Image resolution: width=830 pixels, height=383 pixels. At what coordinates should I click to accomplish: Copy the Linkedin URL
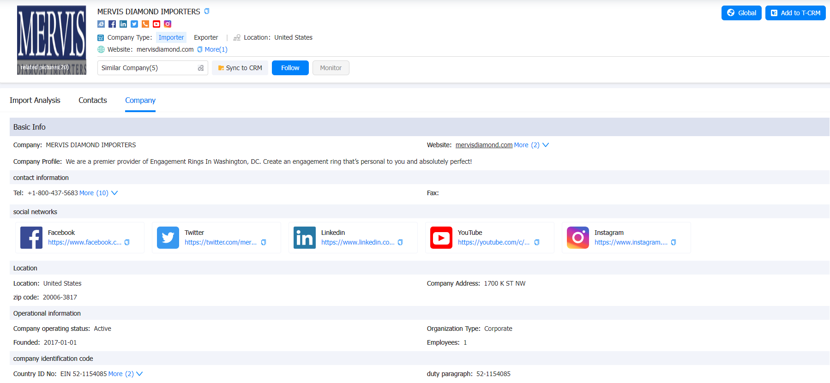click(x=400, y=242)
